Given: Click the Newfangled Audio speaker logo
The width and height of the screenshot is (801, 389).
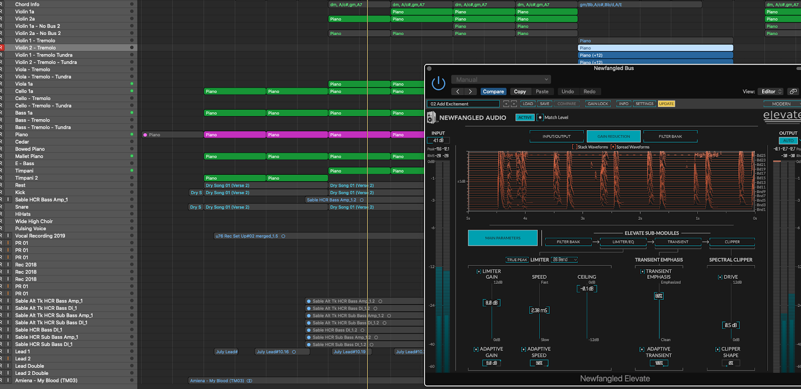Looking at the screenshot, I should (x=432, y=118).
